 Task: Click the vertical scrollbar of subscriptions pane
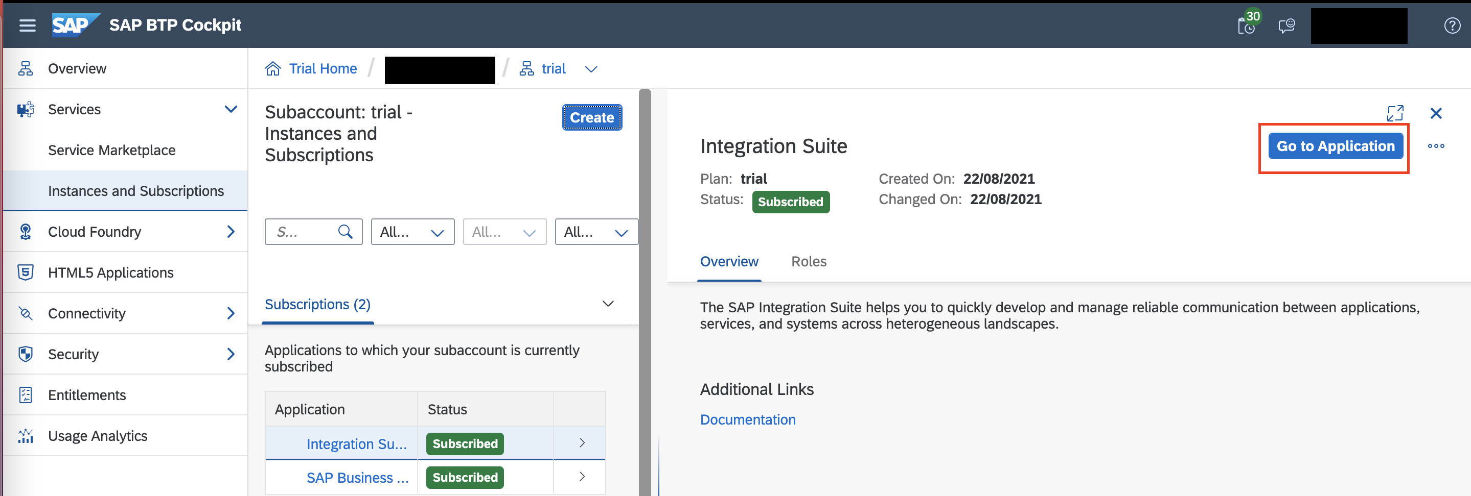tap(645, 285)
